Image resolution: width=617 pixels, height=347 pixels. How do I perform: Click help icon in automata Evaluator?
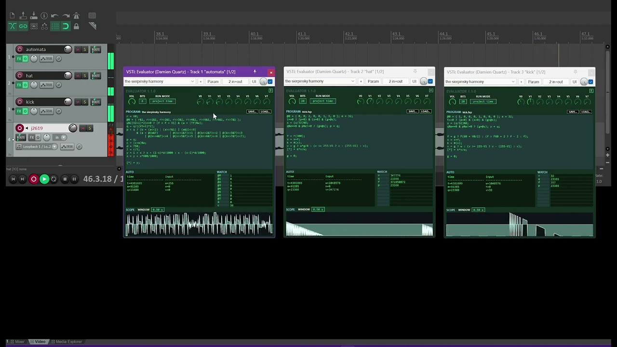click(x=270, y=90)
